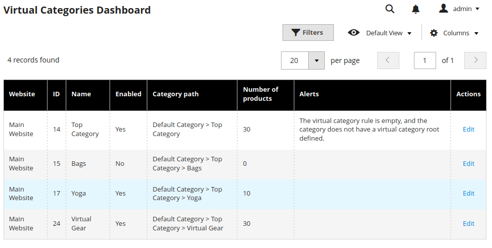Sort by the ID column header
The image size is (492, 248).
(x=56, y=94)
